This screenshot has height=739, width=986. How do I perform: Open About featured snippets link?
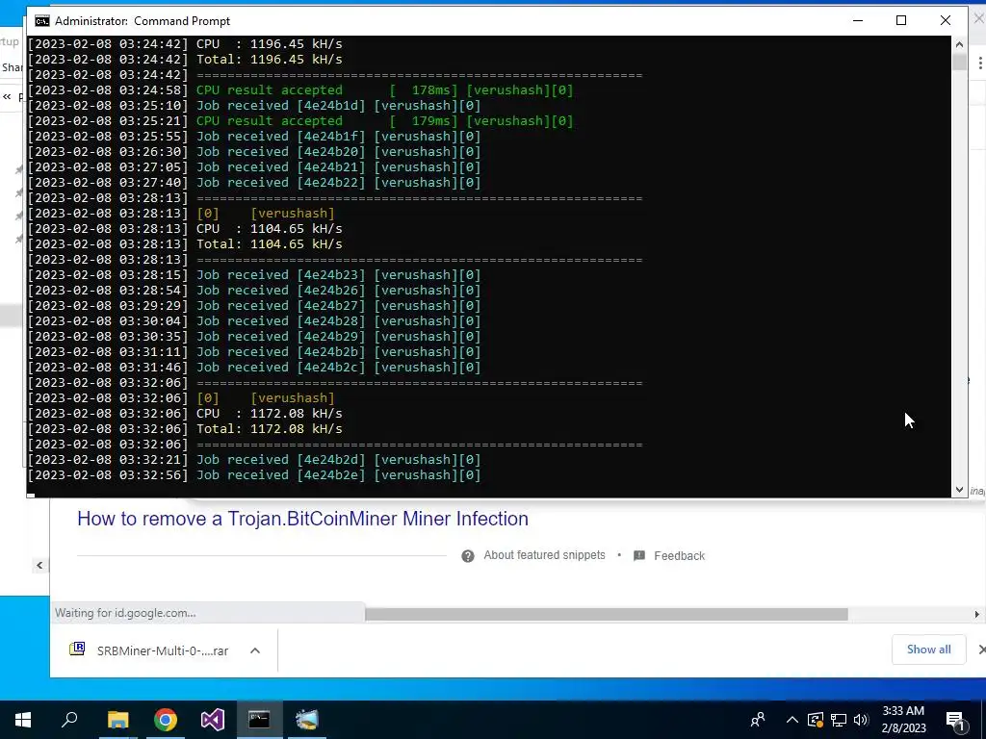[544, 555]
